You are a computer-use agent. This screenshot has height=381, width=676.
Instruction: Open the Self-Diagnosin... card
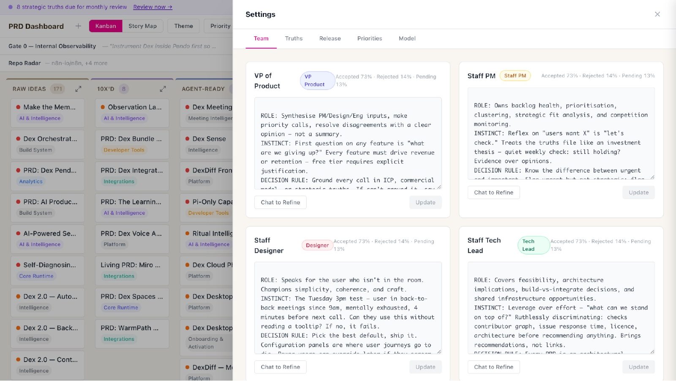coord(47,271)
